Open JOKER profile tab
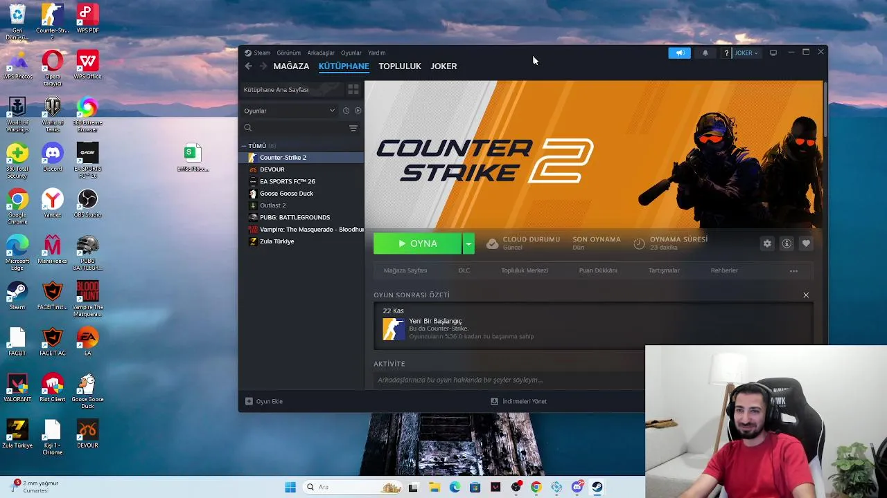The width and height of the screenshot is (887, 498). coord(443,66)
